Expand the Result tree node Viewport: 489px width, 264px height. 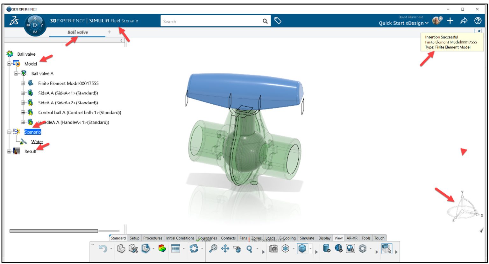tap(9, 151)
